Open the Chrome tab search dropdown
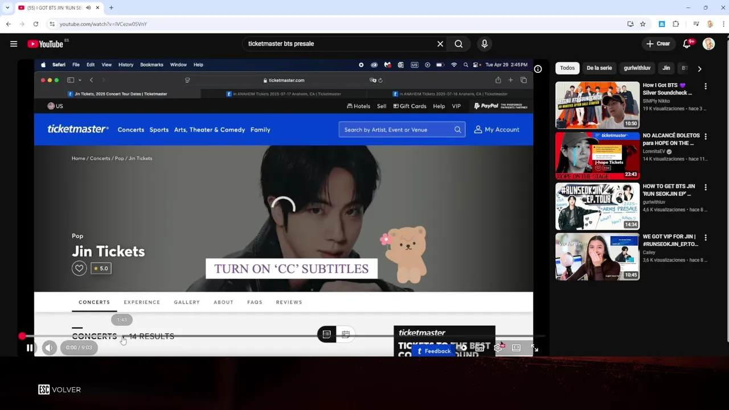This screenshot has width=729, height=410. point(7,8)
